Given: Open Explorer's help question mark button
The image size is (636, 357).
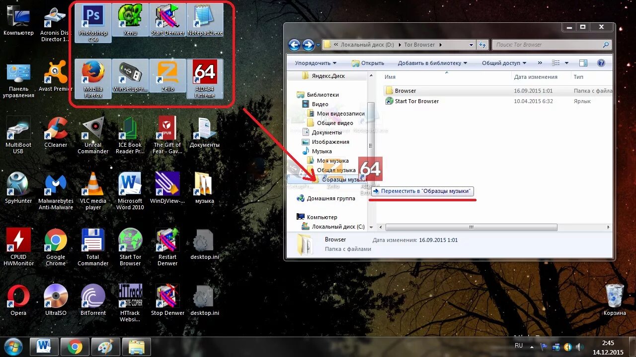Looking at the screenshot, I should click(601, 63).
